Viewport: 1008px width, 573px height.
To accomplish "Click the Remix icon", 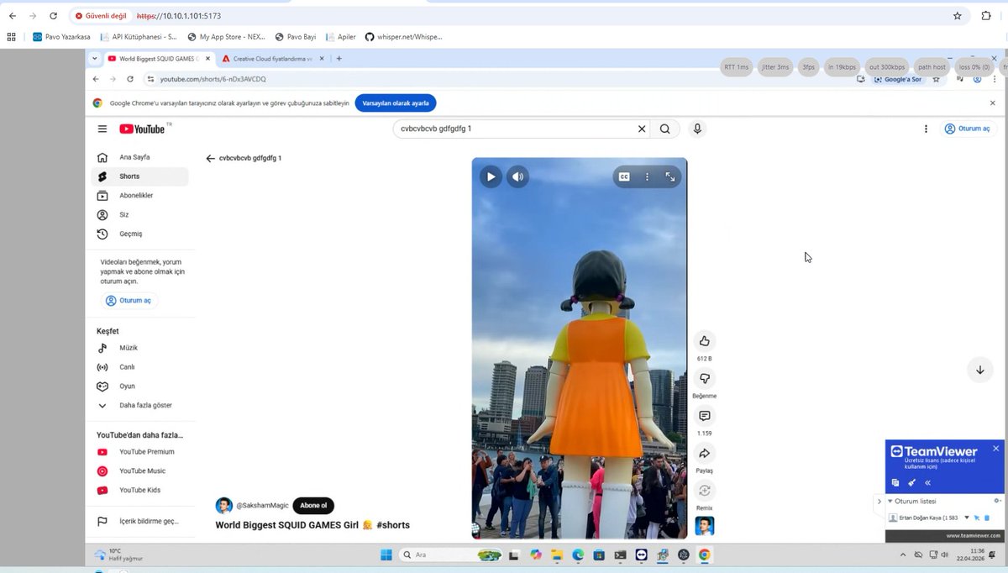I will (704, 491).
